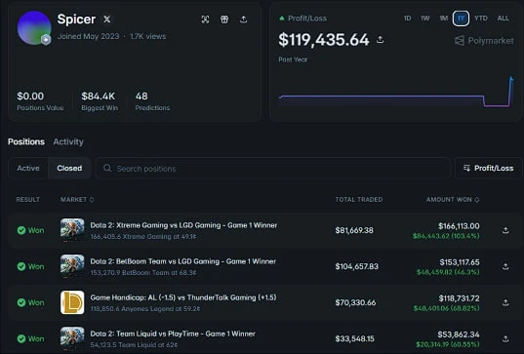The width and height of the screenshot is (524, 354).
Task: Click the green Won check on ThunderTalk row
Action: (21, 302)
